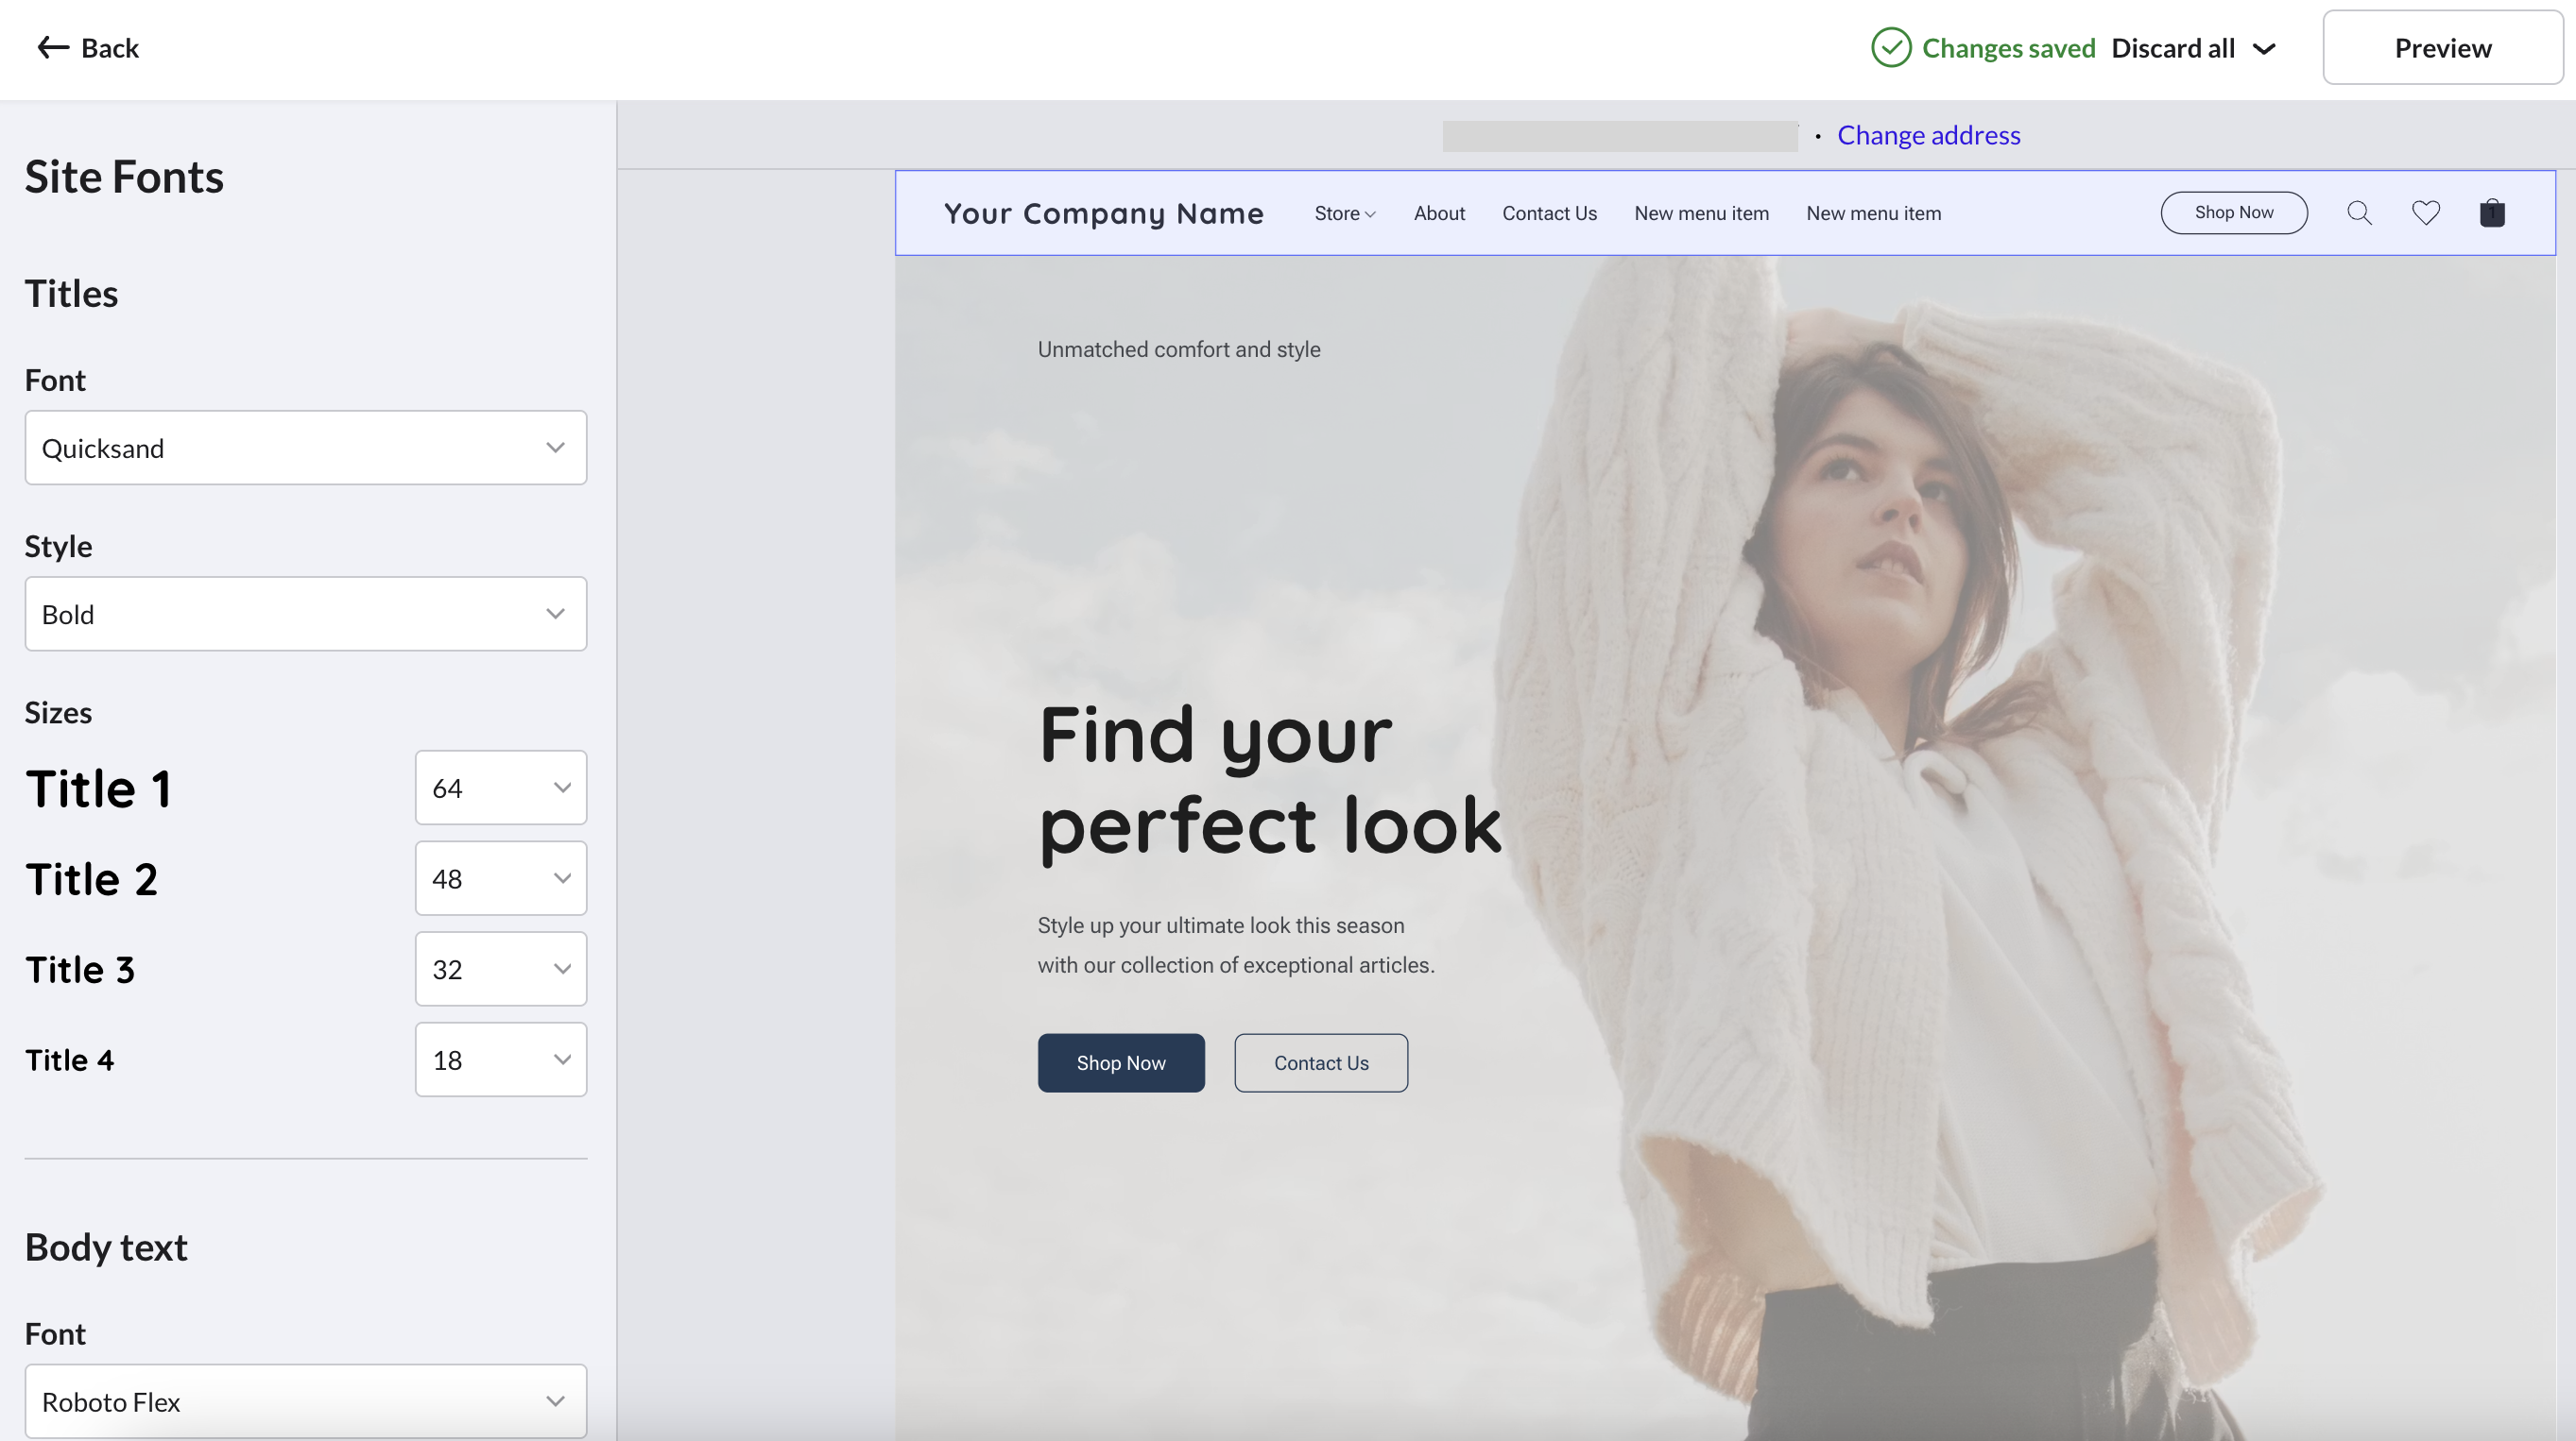Open the Body text Roboto Flex font dropdown
The width and height of the screenshot is (2576, 1441).
[x=306, y=1401]
